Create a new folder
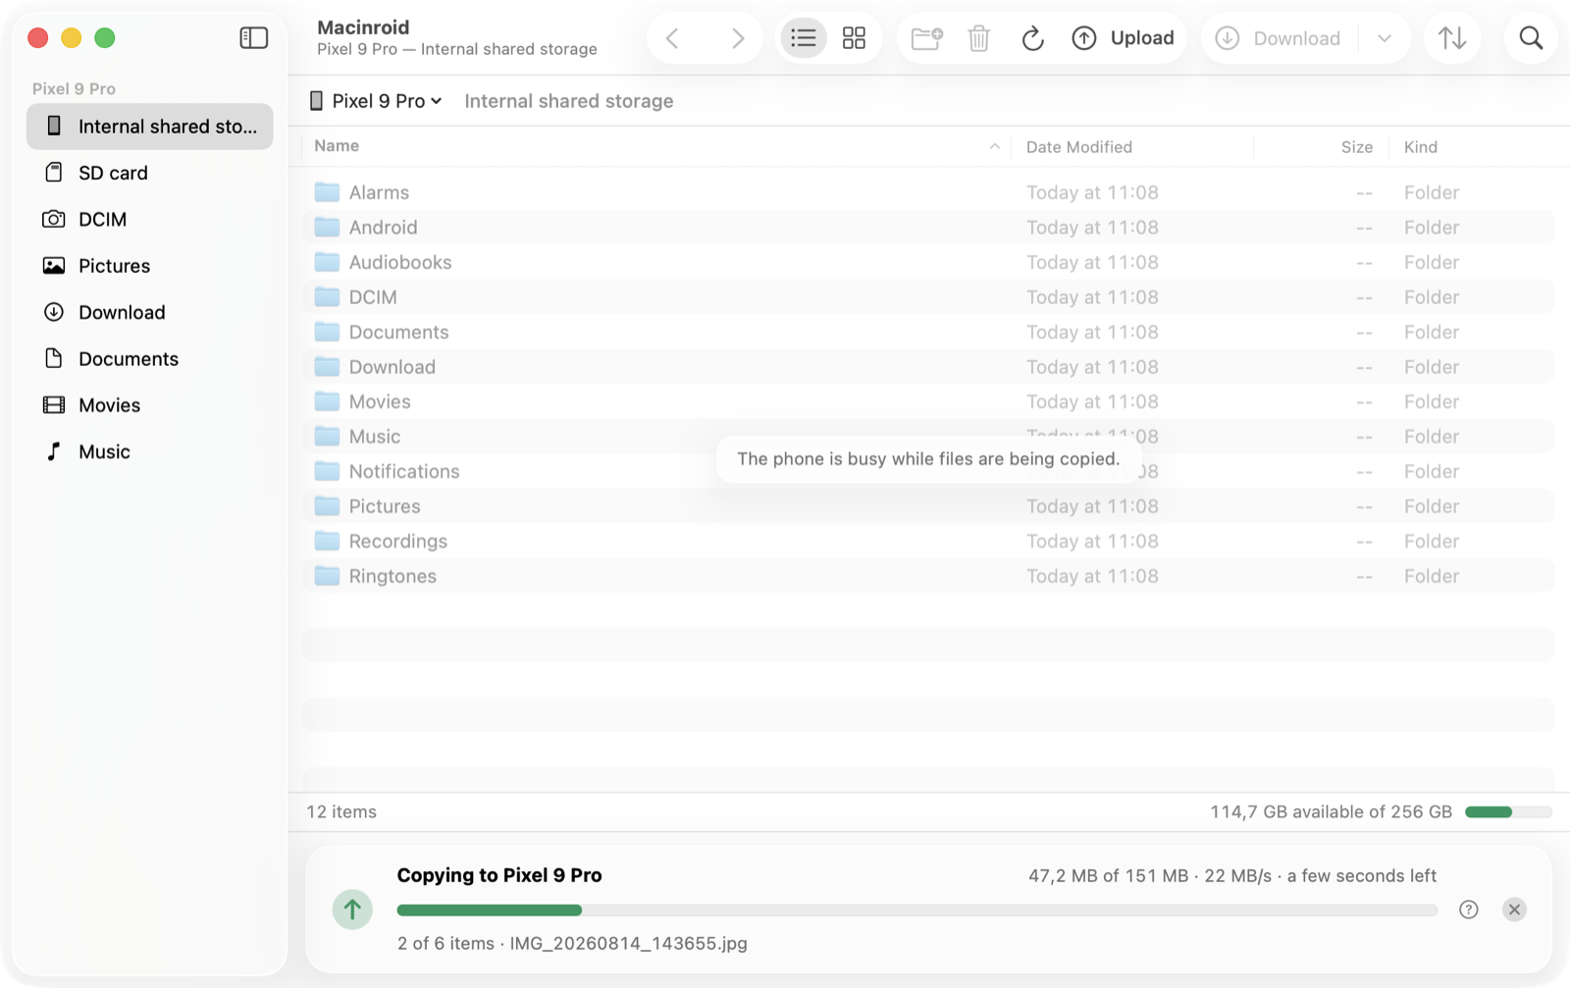 926,38
